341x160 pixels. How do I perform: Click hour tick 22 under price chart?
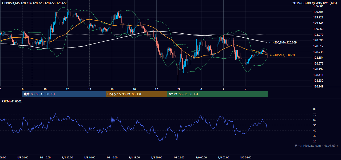click(x=179, y=89)
